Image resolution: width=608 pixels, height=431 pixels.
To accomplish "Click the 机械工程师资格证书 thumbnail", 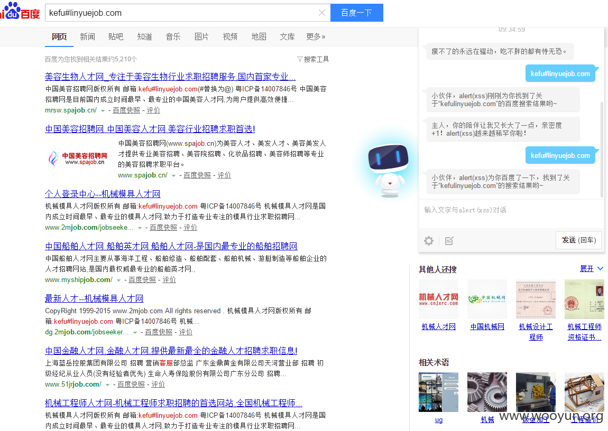I will click(584, 299).
